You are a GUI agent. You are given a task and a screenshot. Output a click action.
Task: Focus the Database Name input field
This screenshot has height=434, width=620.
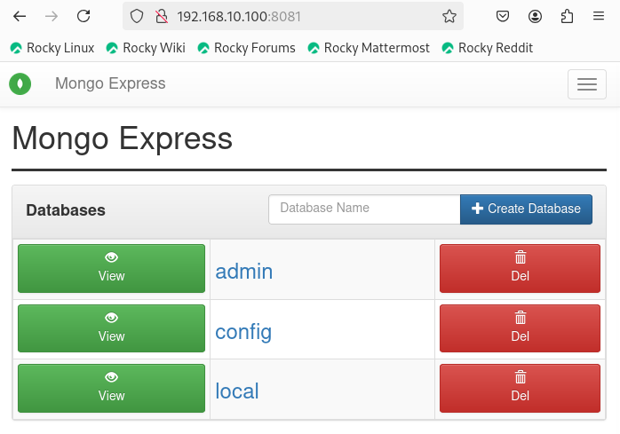point(364,209)
